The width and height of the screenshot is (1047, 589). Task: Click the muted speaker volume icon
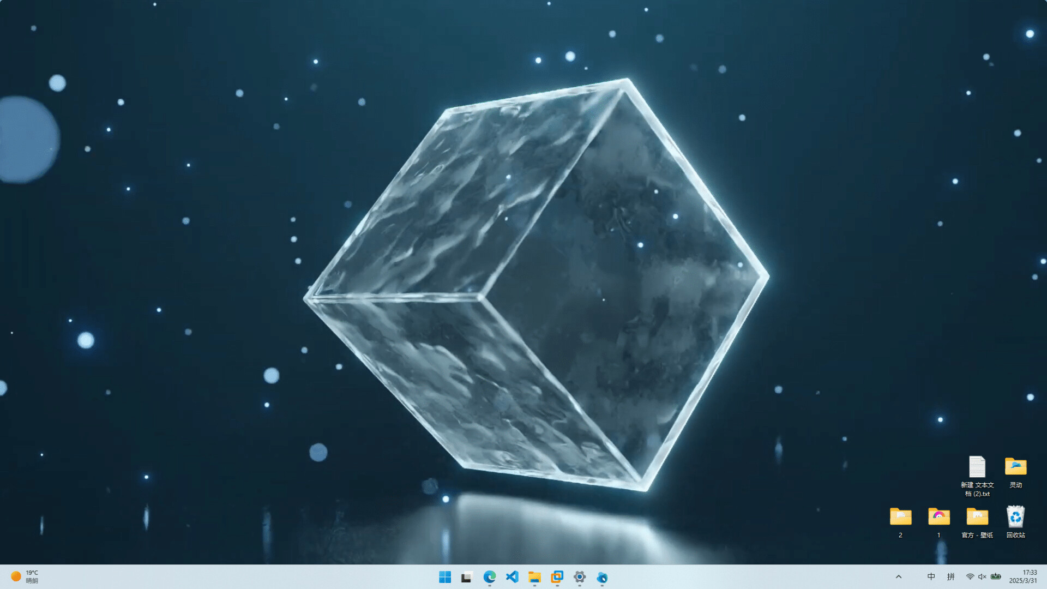(982, 577)
